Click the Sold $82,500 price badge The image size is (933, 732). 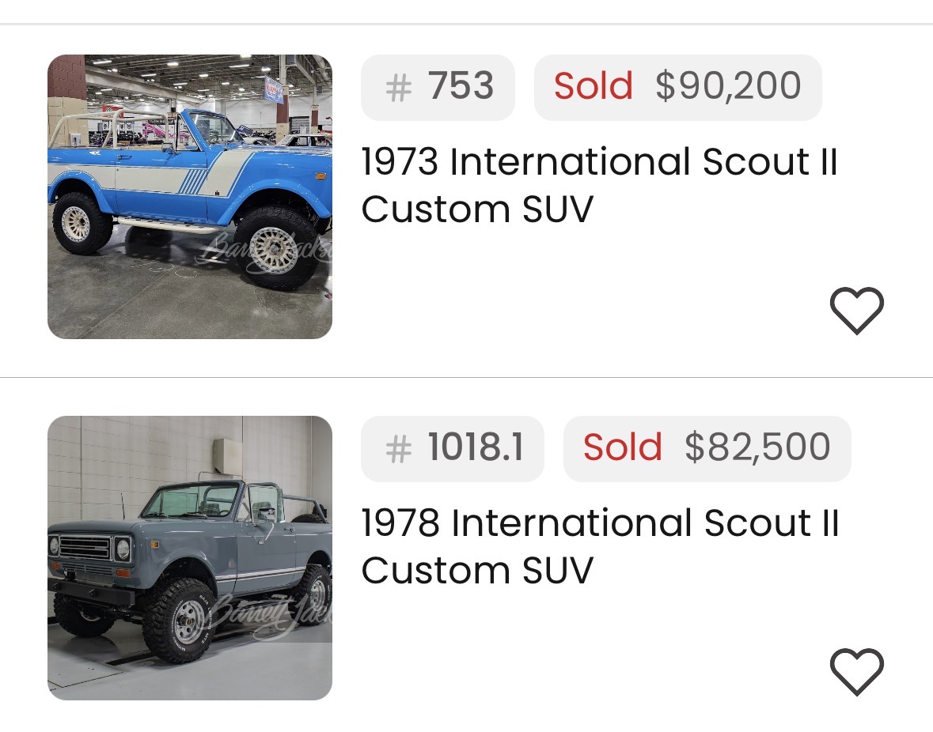[x=707, y=449]
